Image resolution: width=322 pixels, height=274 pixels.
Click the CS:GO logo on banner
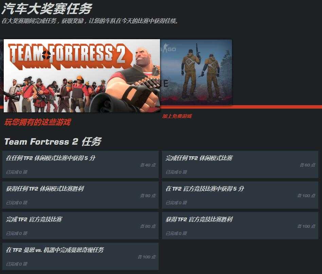169,49
